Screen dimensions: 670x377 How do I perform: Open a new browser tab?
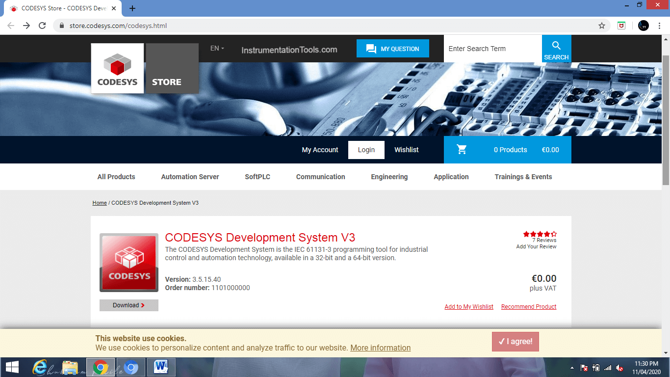(132, 8)
